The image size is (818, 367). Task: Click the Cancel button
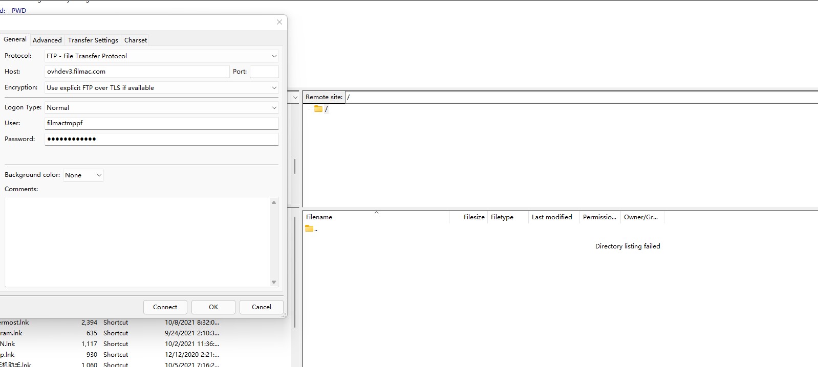coord(262,307)
